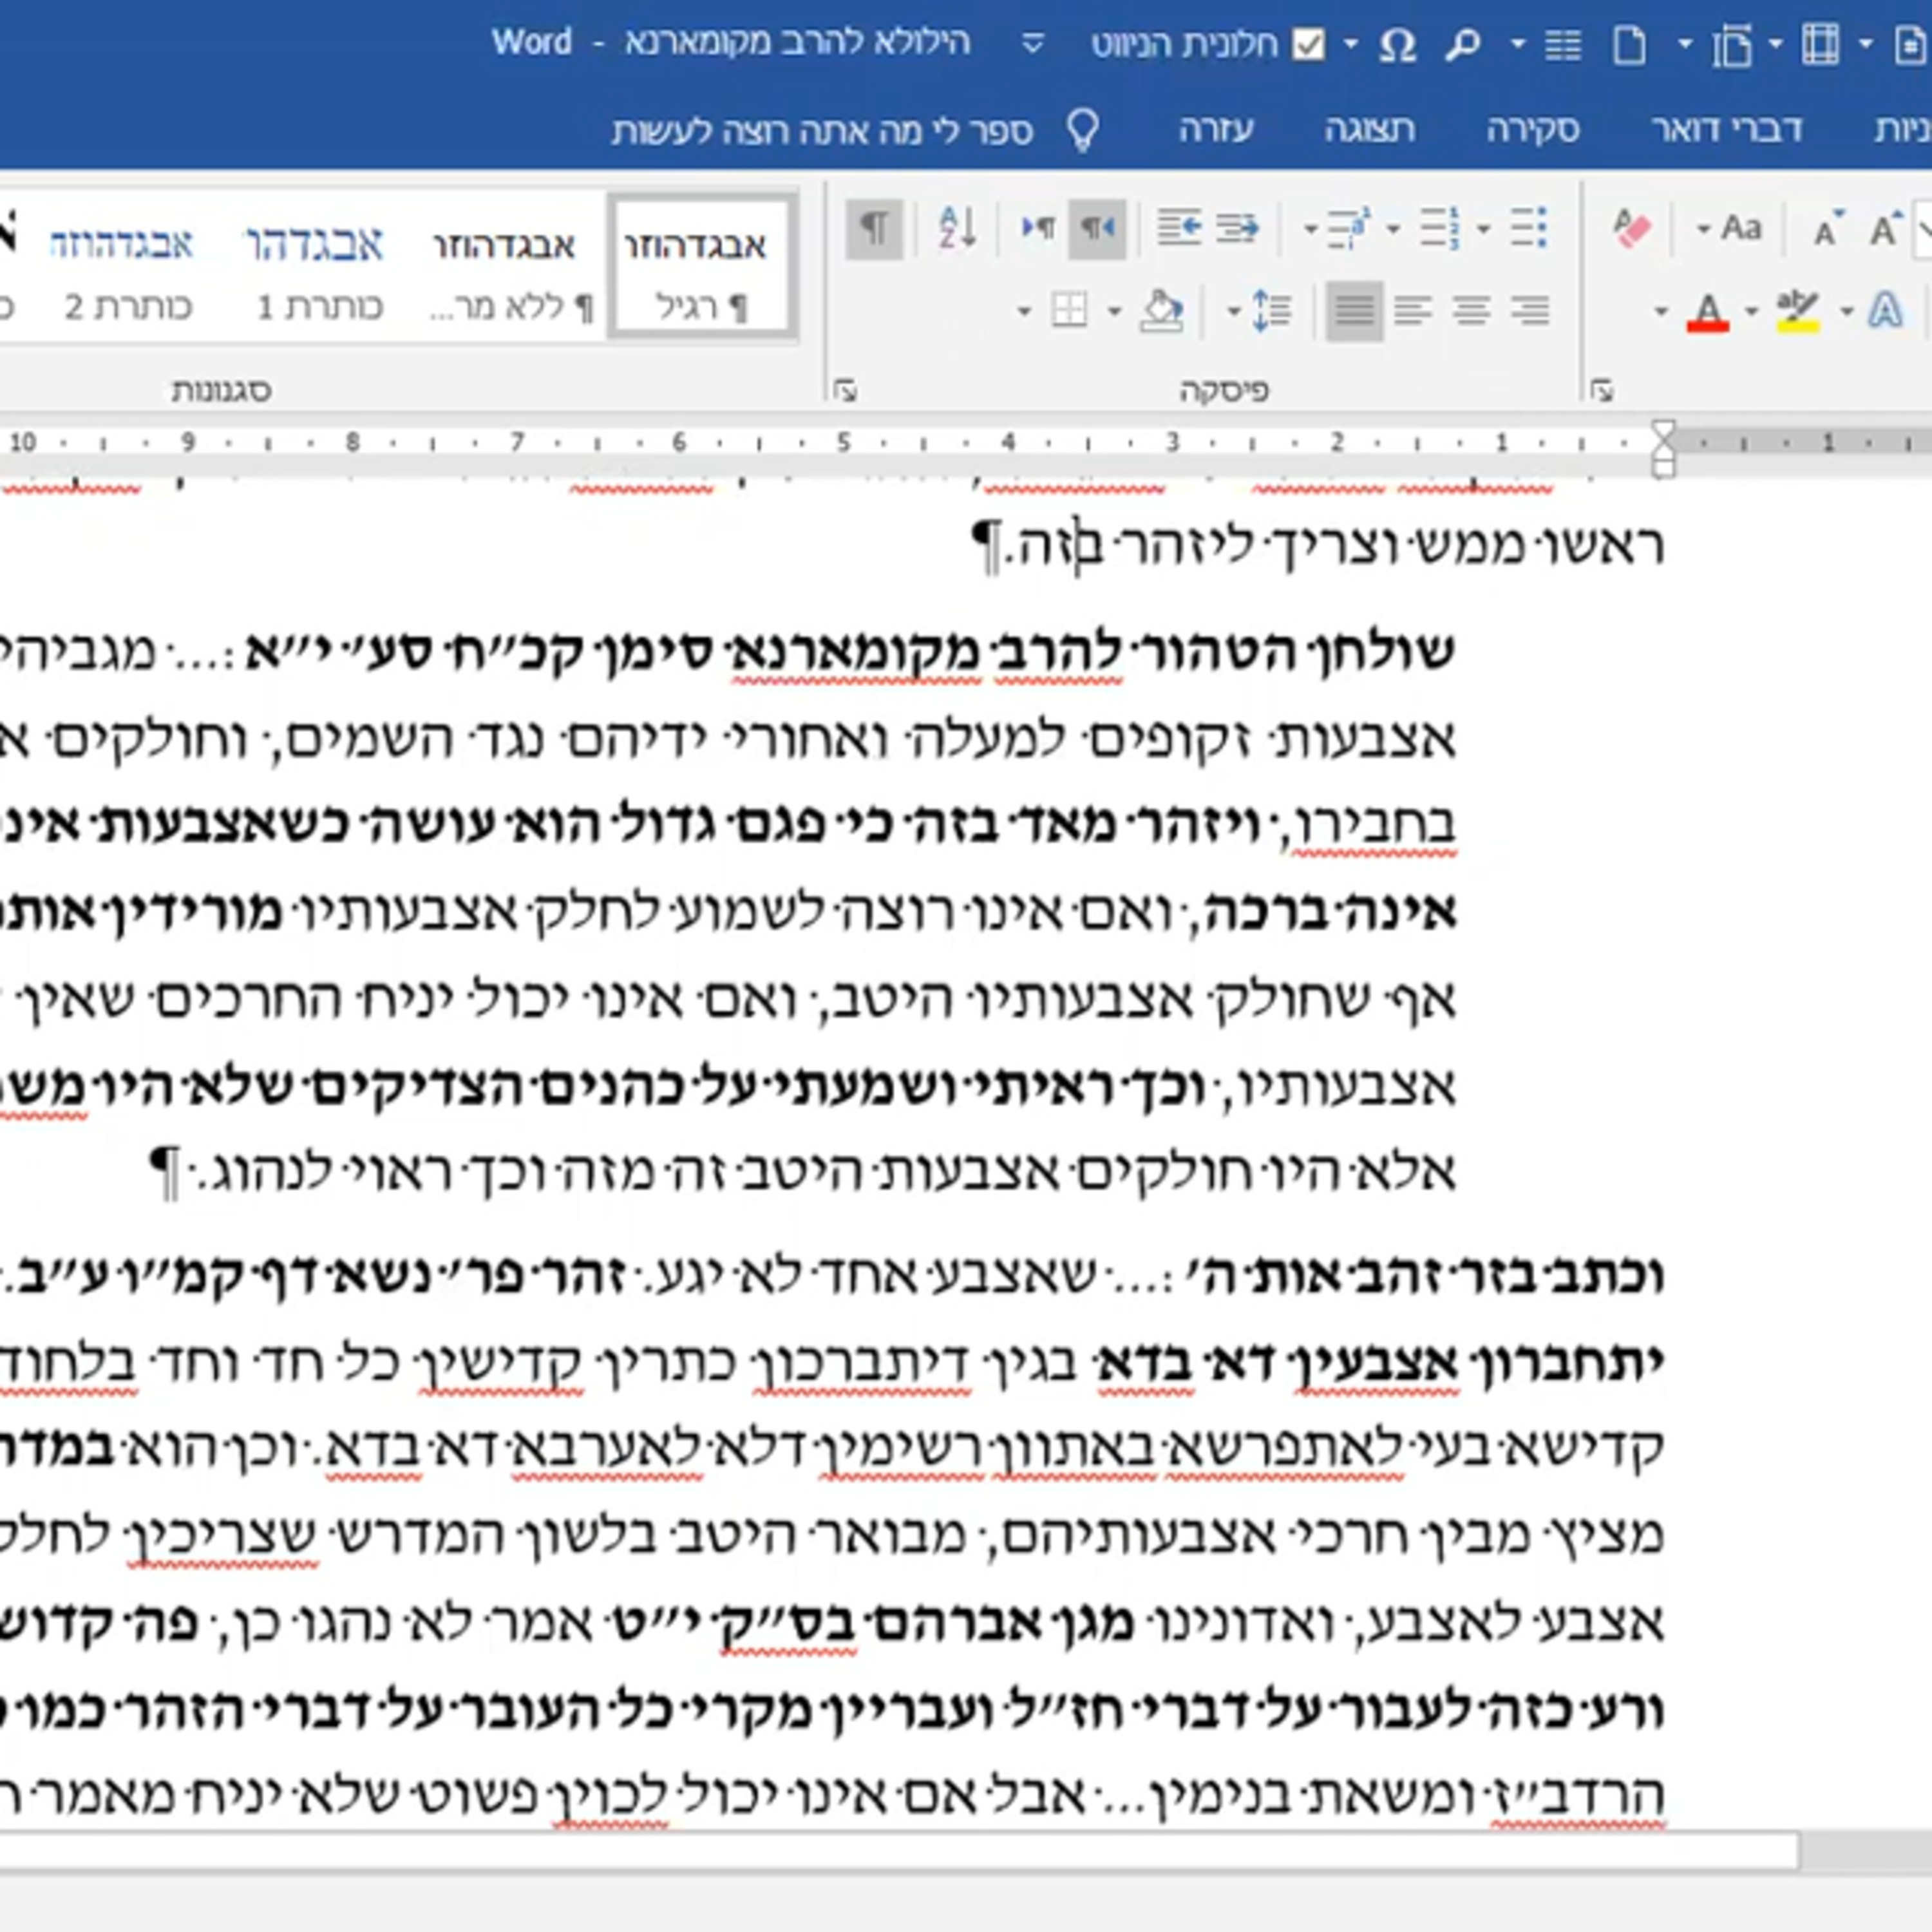Click the blue text effects A icon

coord(1885,310)
